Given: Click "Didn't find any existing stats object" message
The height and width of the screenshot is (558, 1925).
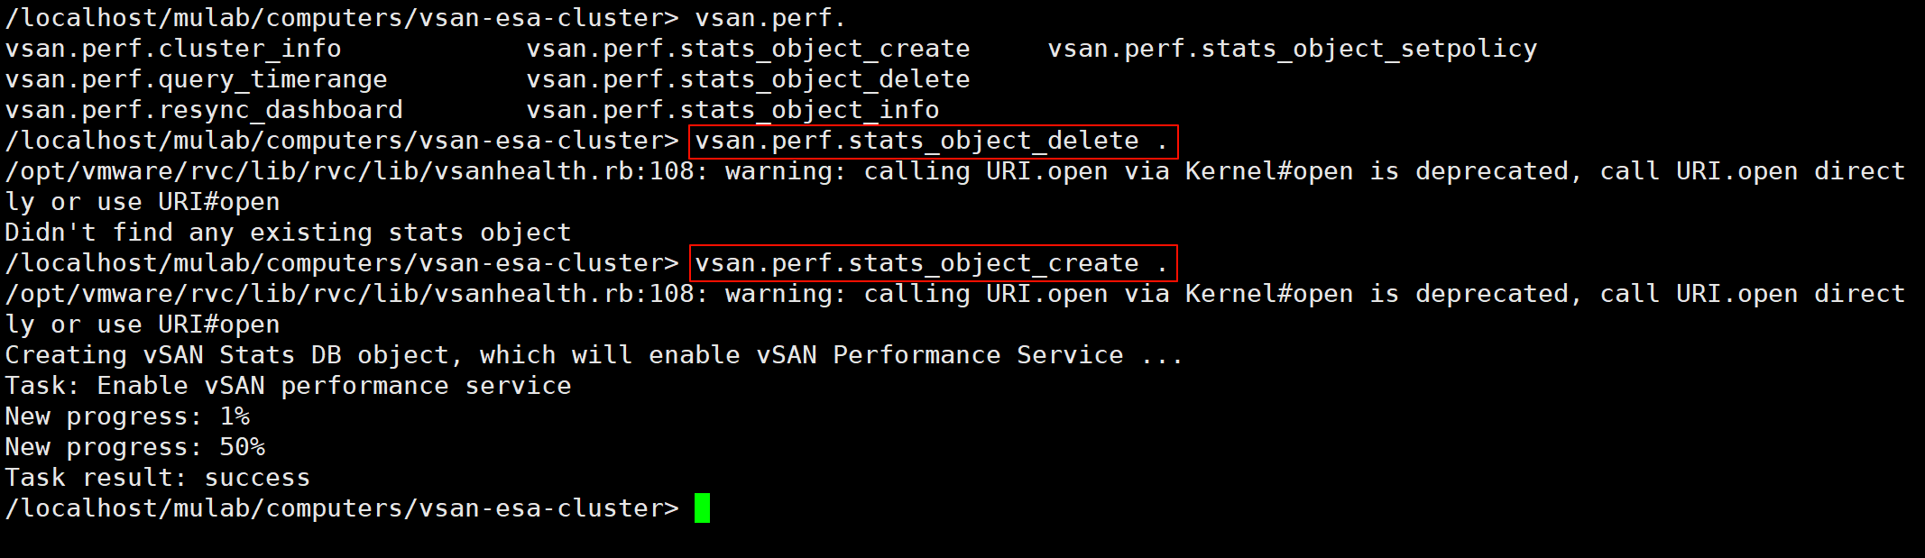Looking at the screenshot, I should point(288,233).
